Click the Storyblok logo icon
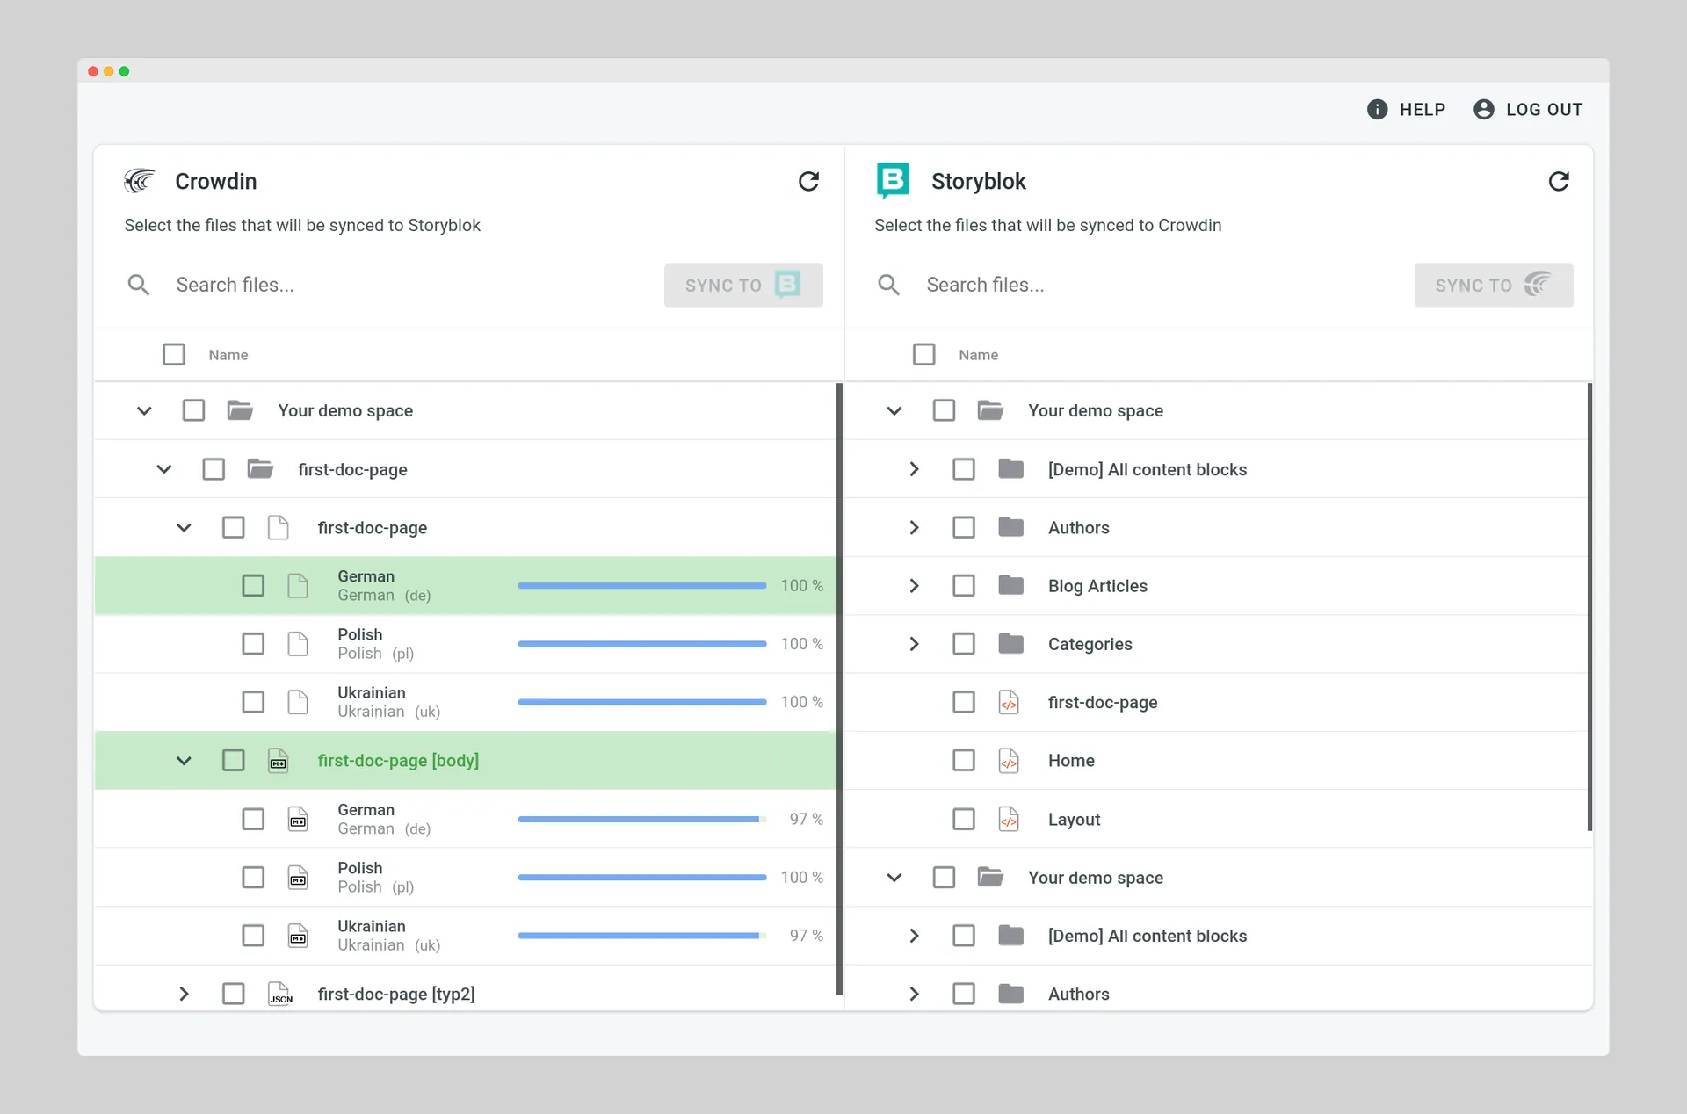Image resolution: width=1687 pixels, height=1114 pixels. pyautogui.click(x=893, y=181)
